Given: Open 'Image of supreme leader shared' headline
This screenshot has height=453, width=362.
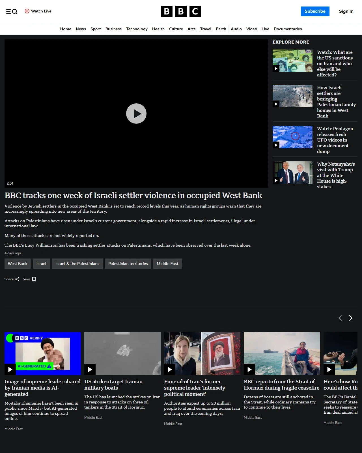Looking at the screenshot, I should pos(42,388).
